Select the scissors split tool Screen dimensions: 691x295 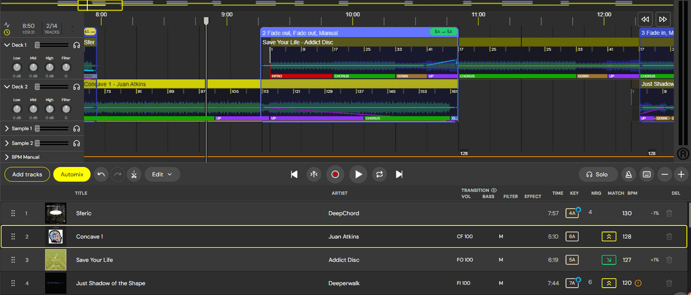click(134, 174)
